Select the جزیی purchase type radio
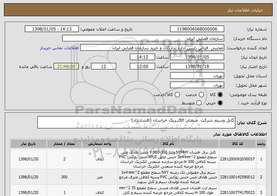The width and height of the screenshot is (277, 196). (220, 103)
